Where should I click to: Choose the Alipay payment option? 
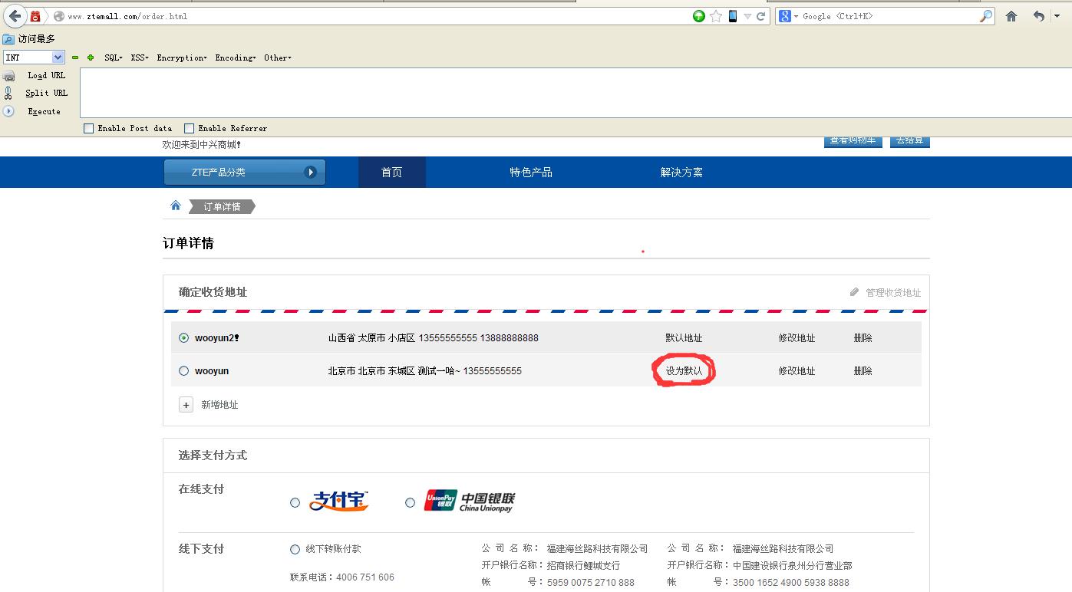point(295,503)
